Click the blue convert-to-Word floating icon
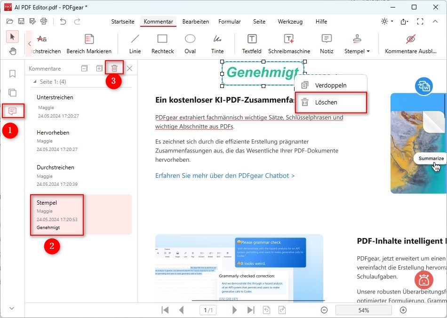The height and width of the screenshot is (318, 447). click(423, 86)
